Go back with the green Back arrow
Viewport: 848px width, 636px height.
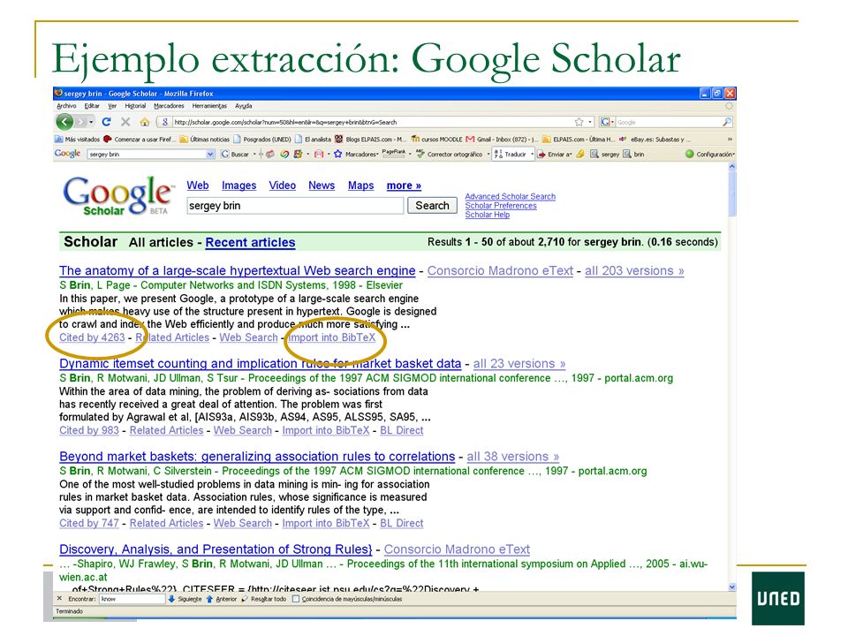(x=64, y=122)
